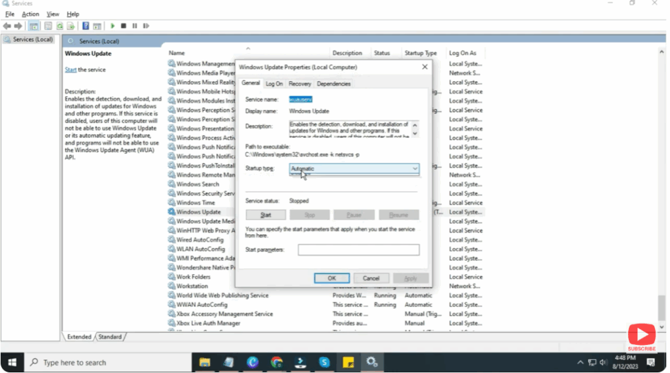
Task: Click the green Start Service toolbar icon
Action: pos(113,26)
